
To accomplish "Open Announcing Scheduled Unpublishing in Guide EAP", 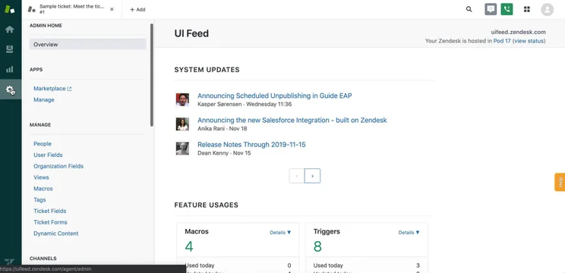I will point(275,96).
